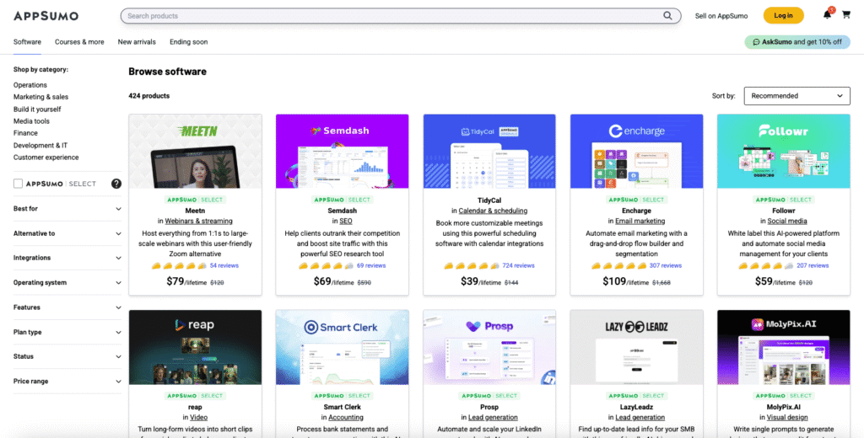
Task: Expand the Features filter
Action: pos(67,307)
